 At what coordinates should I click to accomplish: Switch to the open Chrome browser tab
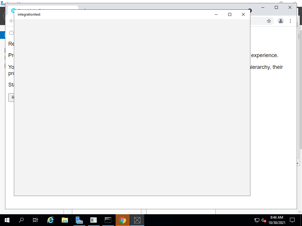(44, 10)
